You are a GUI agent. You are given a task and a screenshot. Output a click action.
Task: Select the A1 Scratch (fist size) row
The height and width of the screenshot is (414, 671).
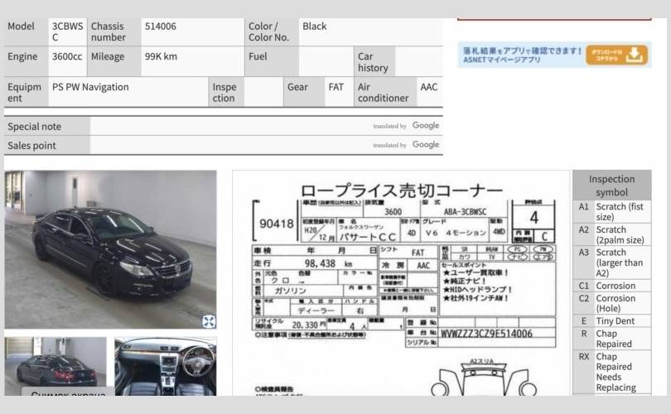tap(611, 212)
